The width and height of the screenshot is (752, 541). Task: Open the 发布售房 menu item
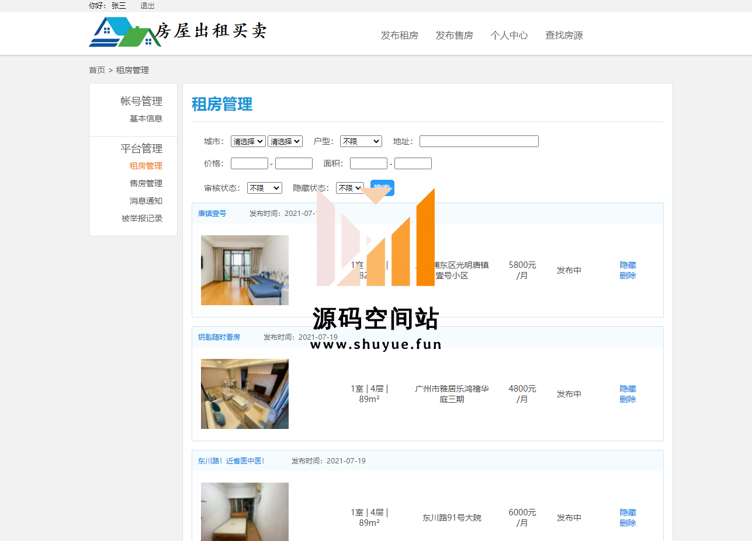[454, 36]
